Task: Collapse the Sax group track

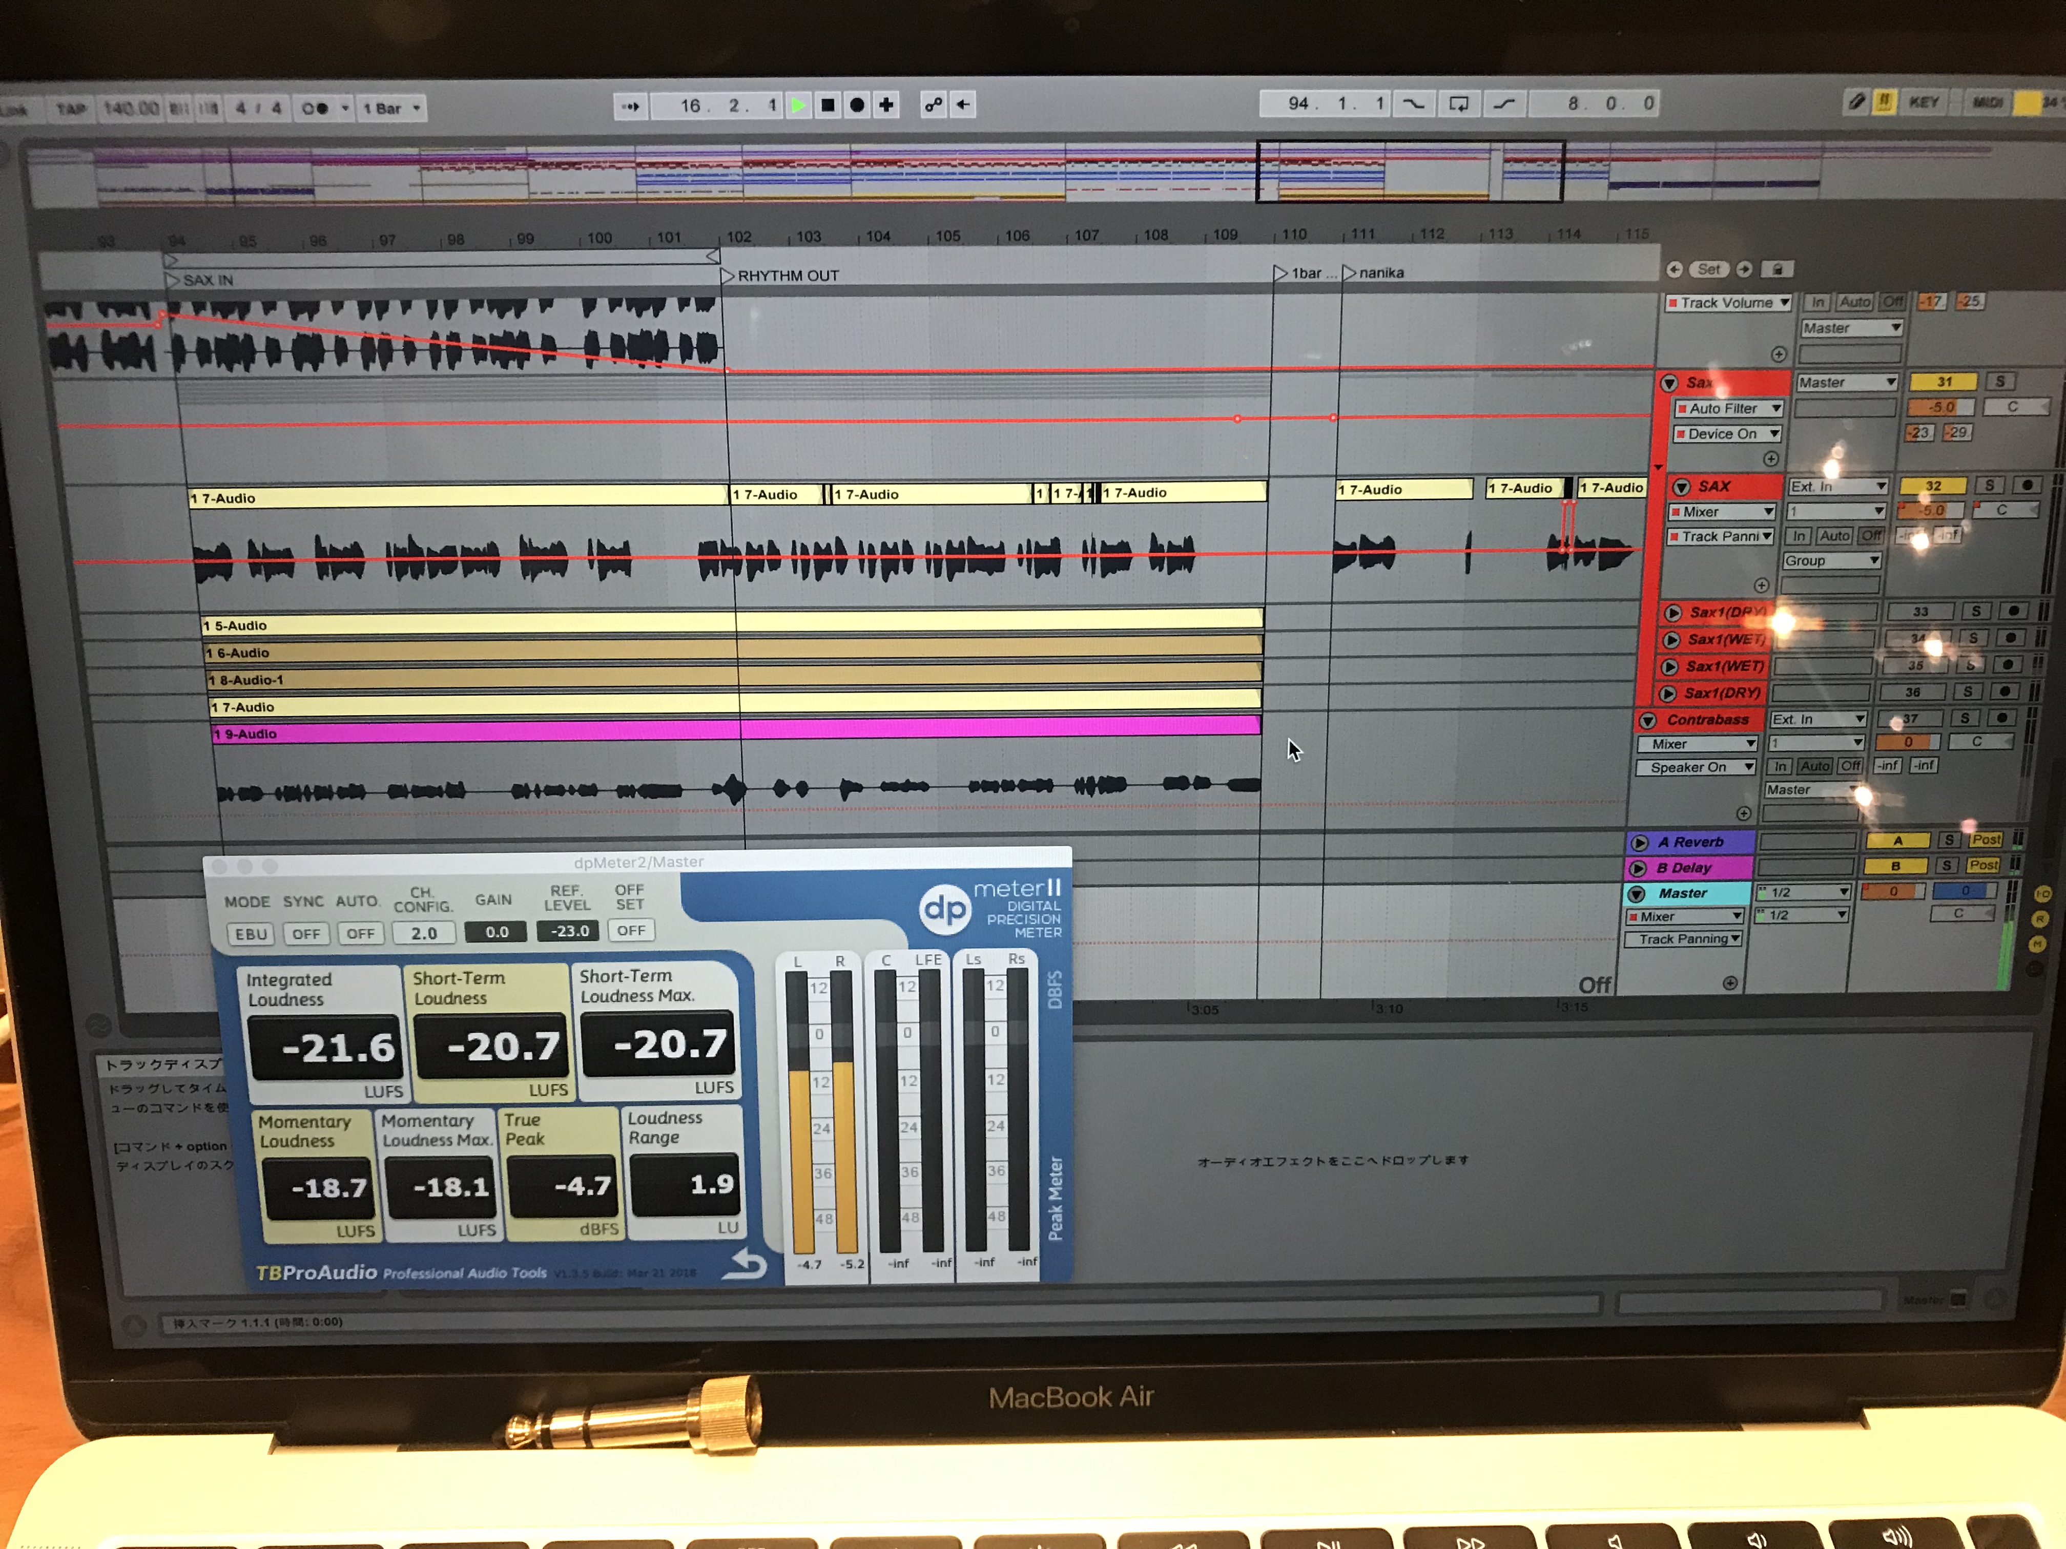Action: point(1669,383)
